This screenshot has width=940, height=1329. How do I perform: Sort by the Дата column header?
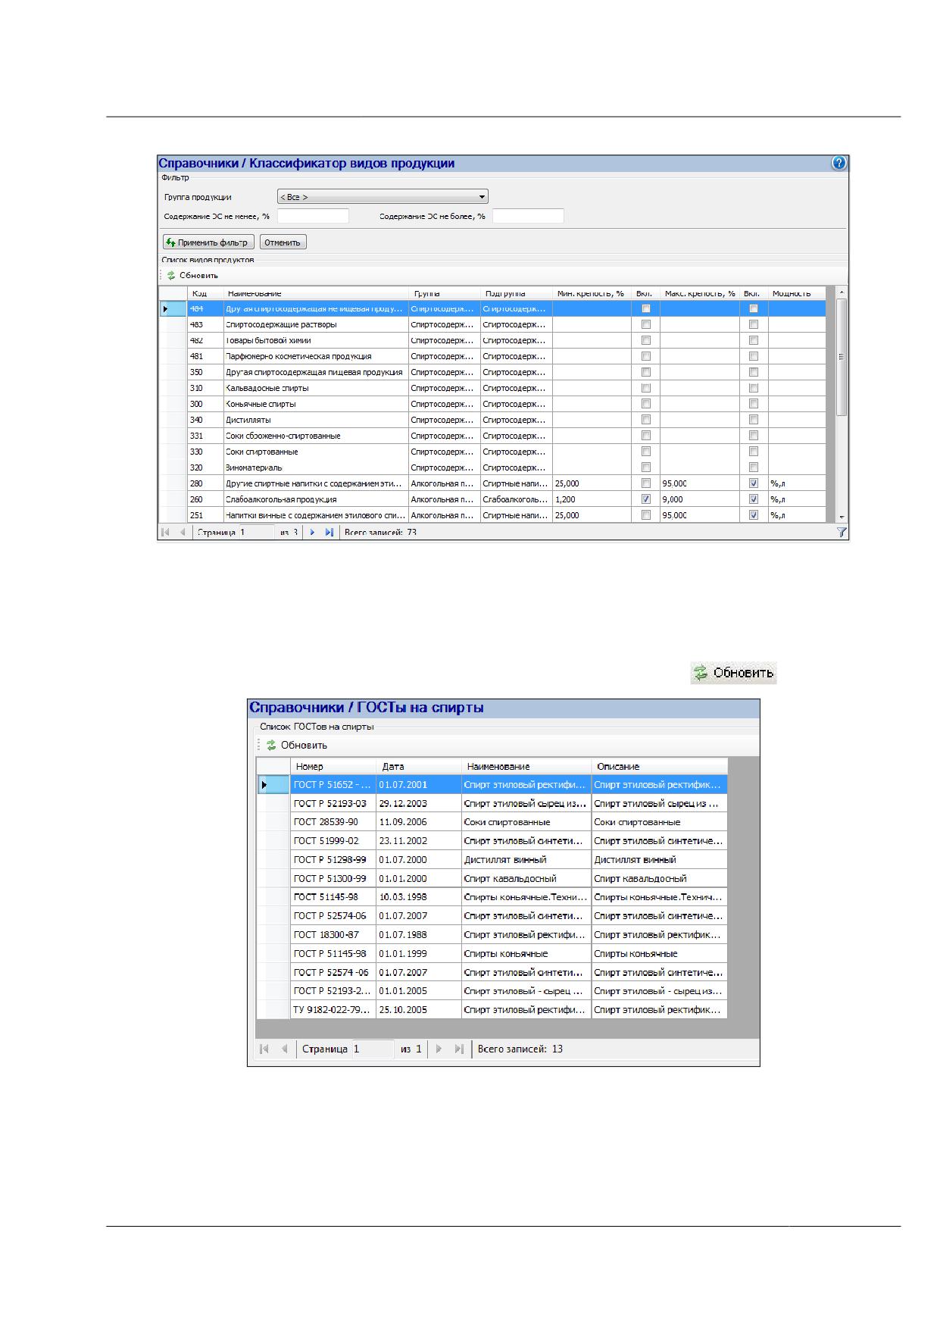click(419, 766)
